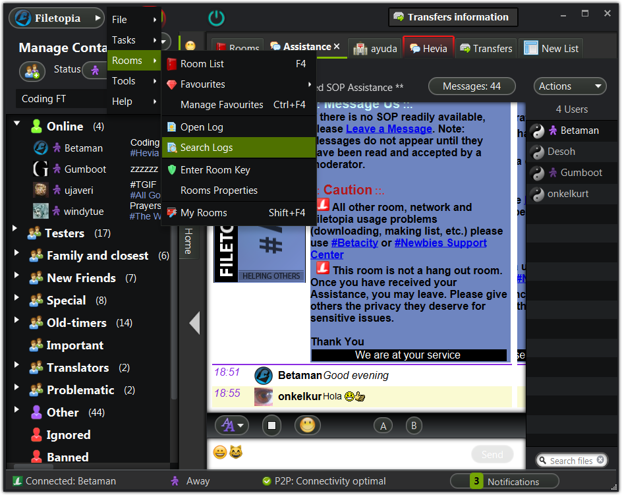Expand the Family and closest group
The image size is (622, 495).
coord(16,252)
